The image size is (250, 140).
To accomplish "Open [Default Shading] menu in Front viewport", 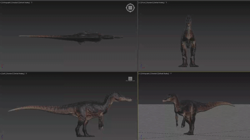I will 159,2.
